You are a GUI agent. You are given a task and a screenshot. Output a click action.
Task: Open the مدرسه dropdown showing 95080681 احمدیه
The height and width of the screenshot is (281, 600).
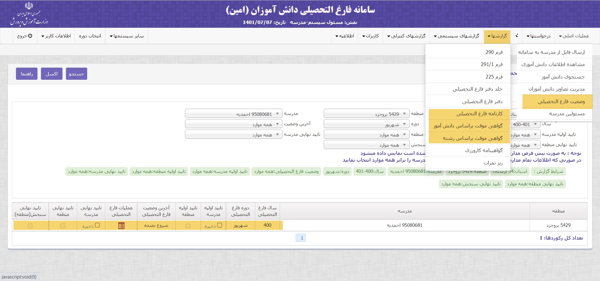[x=233, y=114]
